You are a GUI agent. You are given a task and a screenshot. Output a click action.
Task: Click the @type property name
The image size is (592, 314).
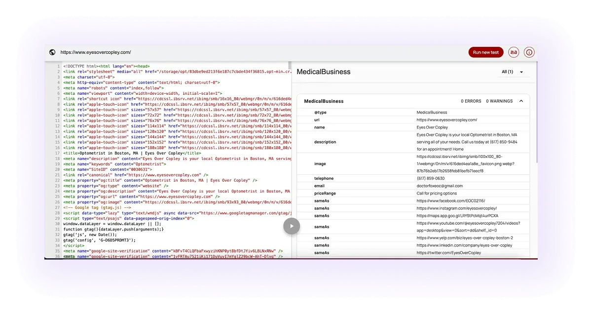point(320,113)
